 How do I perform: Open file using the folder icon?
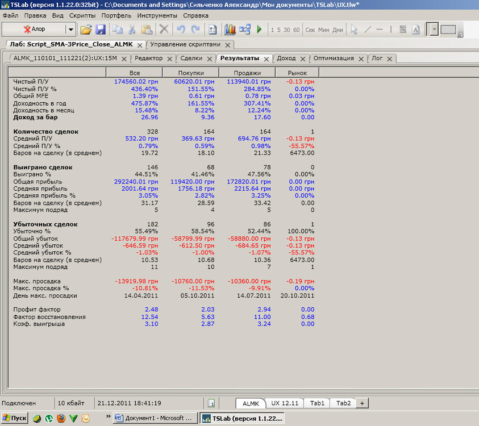[86, 30]
